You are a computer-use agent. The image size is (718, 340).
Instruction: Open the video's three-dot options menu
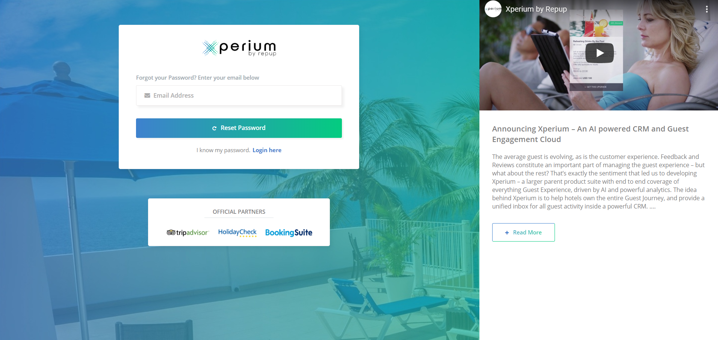pyautogui.click(x=707, y=9)
